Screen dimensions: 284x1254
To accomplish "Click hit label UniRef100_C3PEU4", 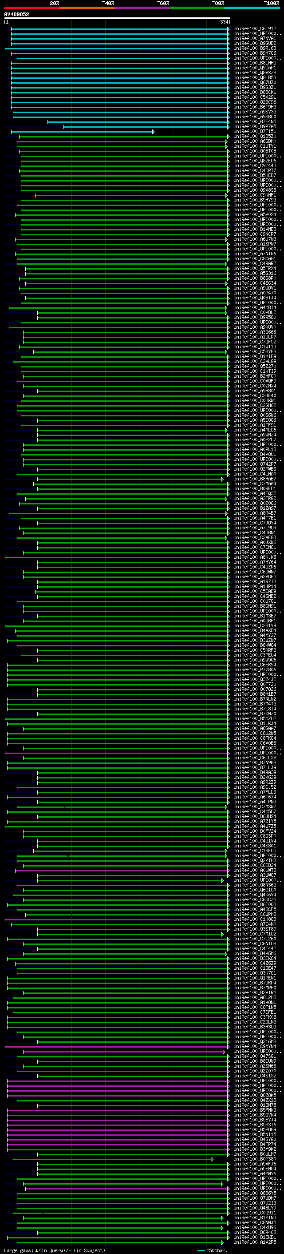I will (x=255, y=655).
